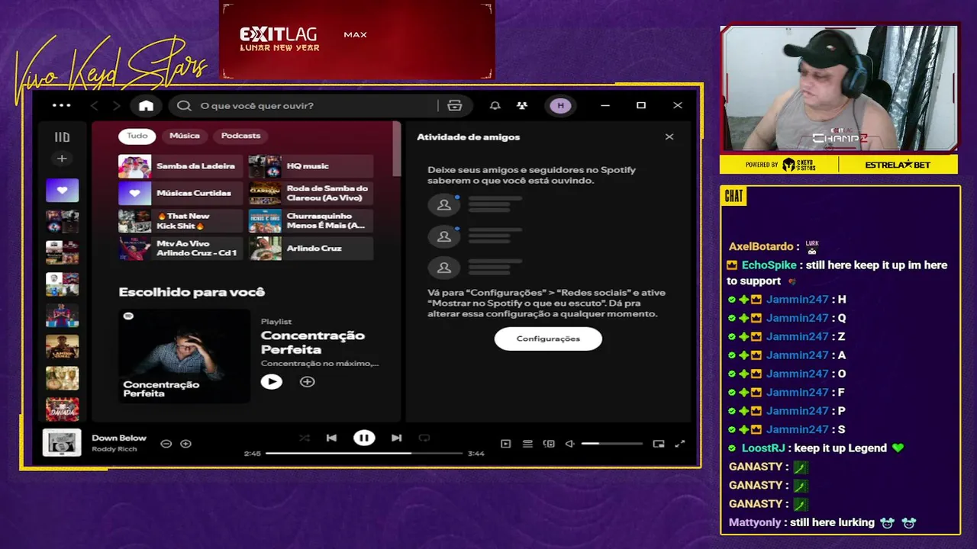This screenshot has height=549, width=977.
Task: Open Mtv Ao Vivo Arlindo Cruz
Action: coord(180,249)
